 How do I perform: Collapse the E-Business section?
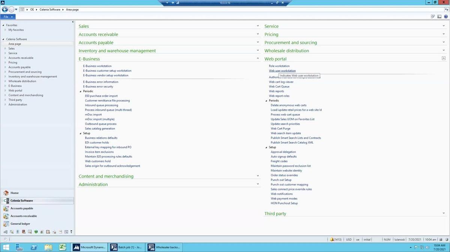coord(258,58)
